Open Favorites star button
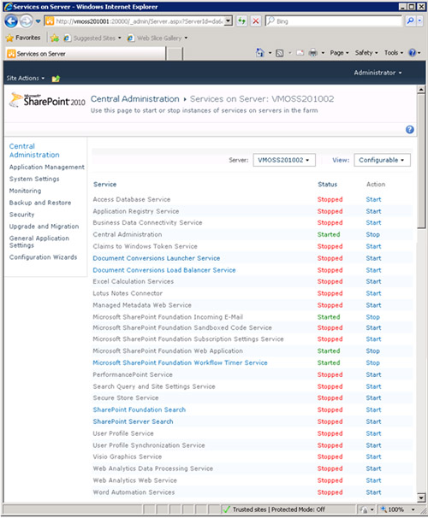428x518 pixels. pos(23,38)
